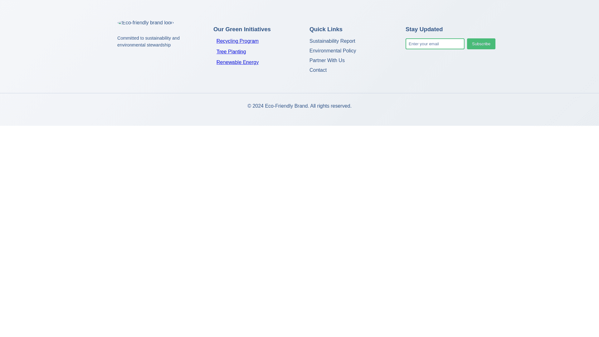Focus the Enter your email field
The width and height of the screenshot is (599, 337).
[435, 44]
